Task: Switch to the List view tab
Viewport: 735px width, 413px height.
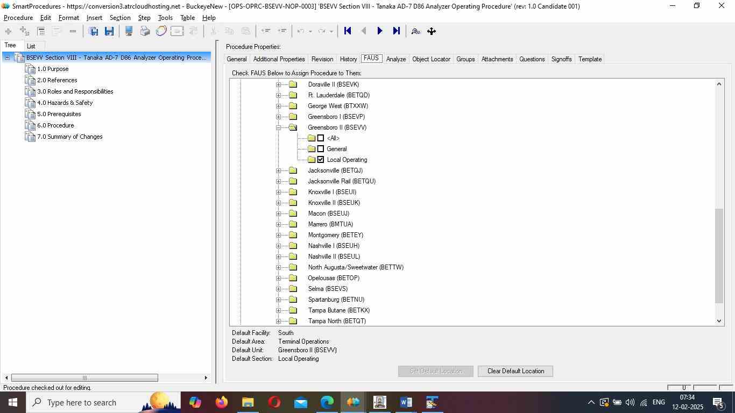Action: 31,46
